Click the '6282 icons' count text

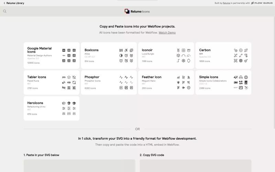(90, 88)
